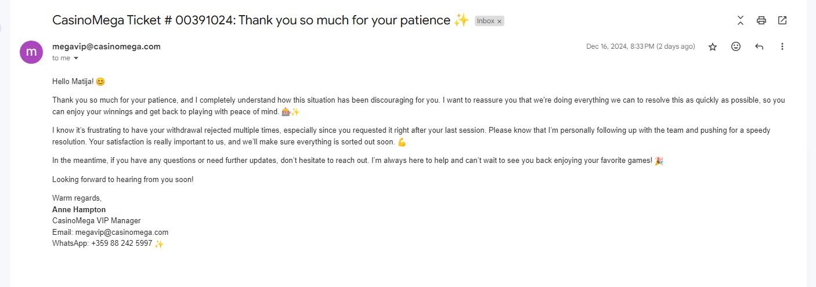Add an emoji reaction to the email
Screen dimensions: 816x287
click(x=736, y=46)
